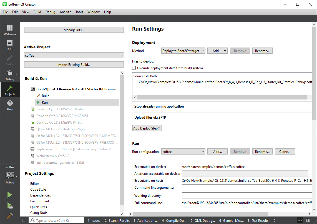
Task: Enable Override deployment data from build system
Action: point(134,68)
